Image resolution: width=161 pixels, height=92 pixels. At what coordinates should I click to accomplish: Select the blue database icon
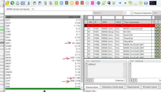pyautogui.click(x=61, y=3)
